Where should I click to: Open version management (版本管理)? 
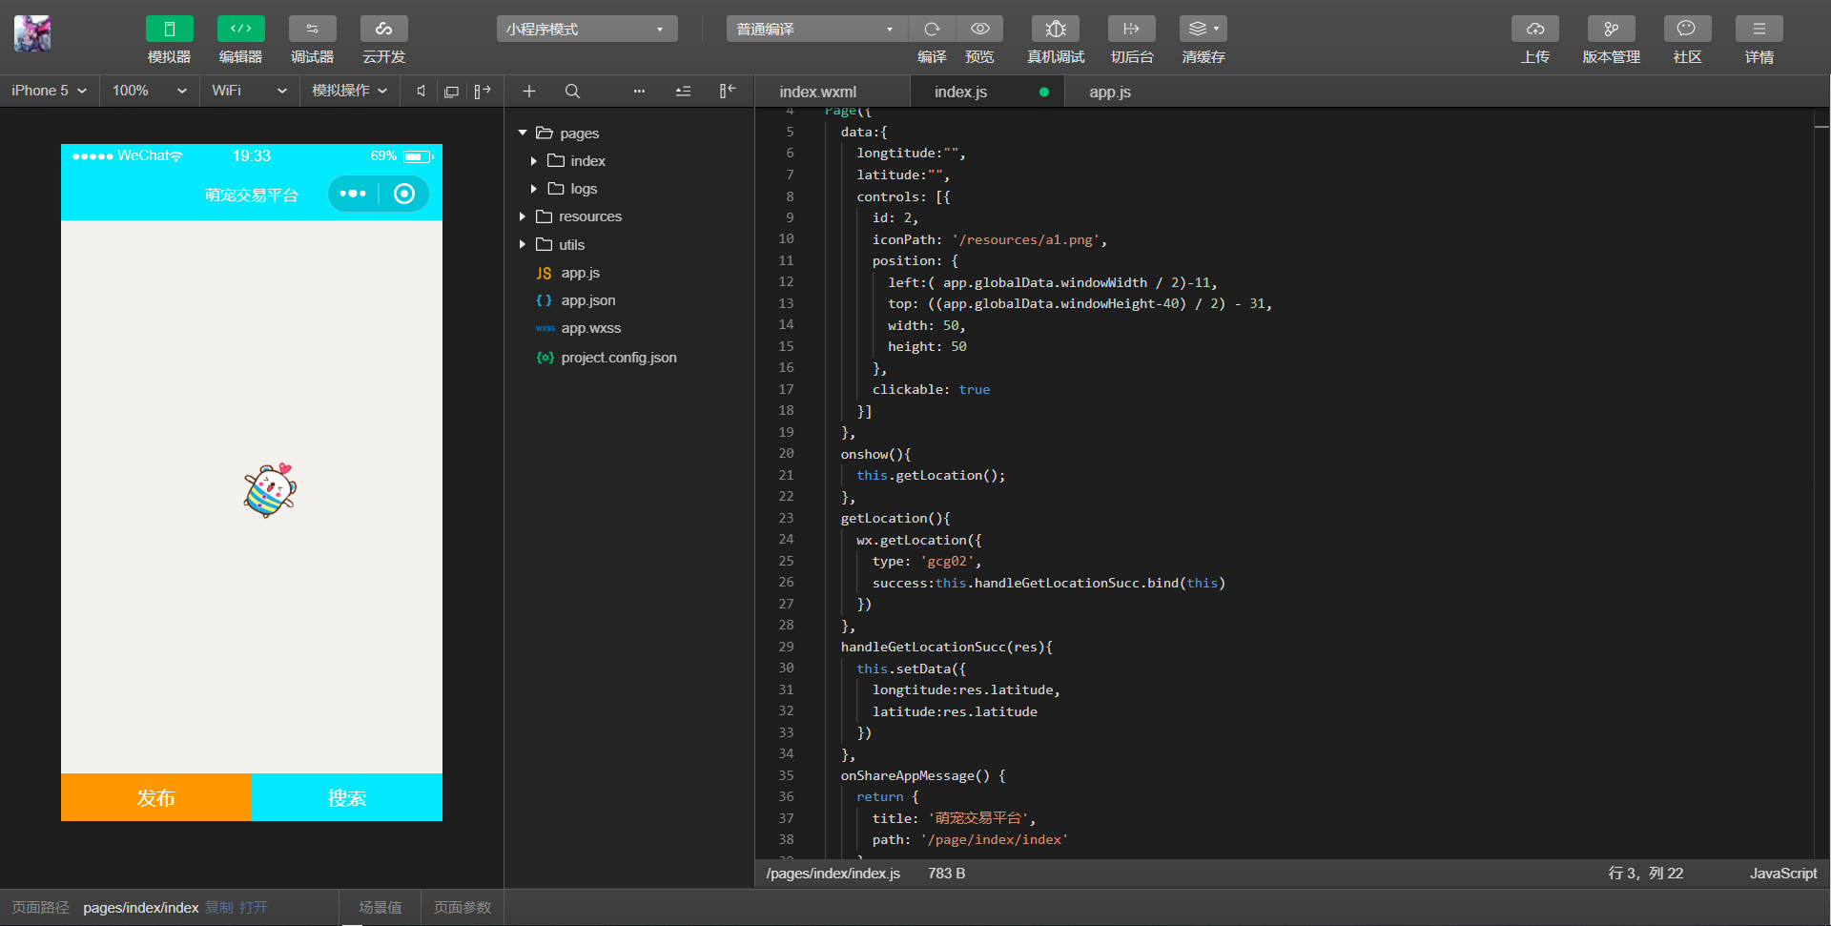[1611, 30]
